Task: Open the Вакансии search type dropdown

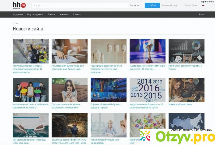Action: point(136,5)
